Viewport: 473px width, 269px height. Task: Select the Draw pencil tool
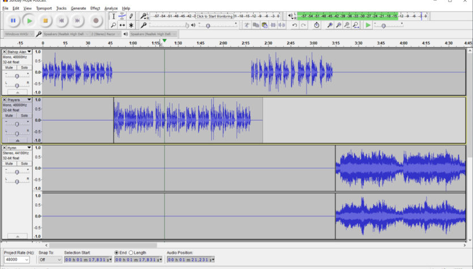pyautogui.click(x=131, y=16)
